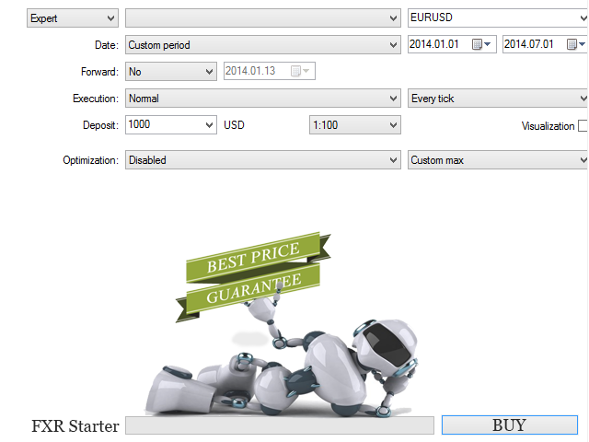Click the Deposit: label
Screen dimensions: 589x442
pyautogui.click(x=100, y=125)
